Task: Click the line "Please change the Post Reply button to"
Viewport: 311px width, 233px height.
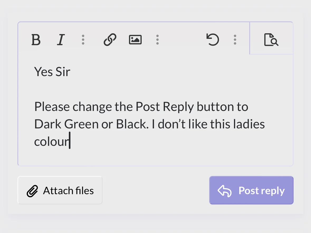Action: click(x=141, y=107)
